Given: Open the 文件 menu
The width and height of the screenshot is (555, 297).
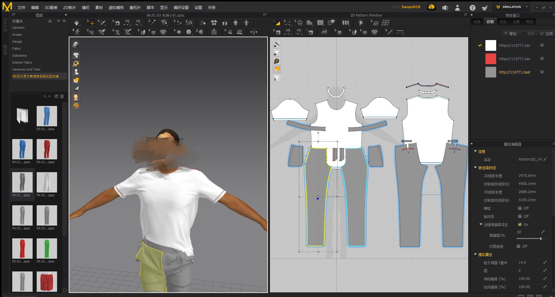Looking at the screenshot, I should click(x=22, y=8).
